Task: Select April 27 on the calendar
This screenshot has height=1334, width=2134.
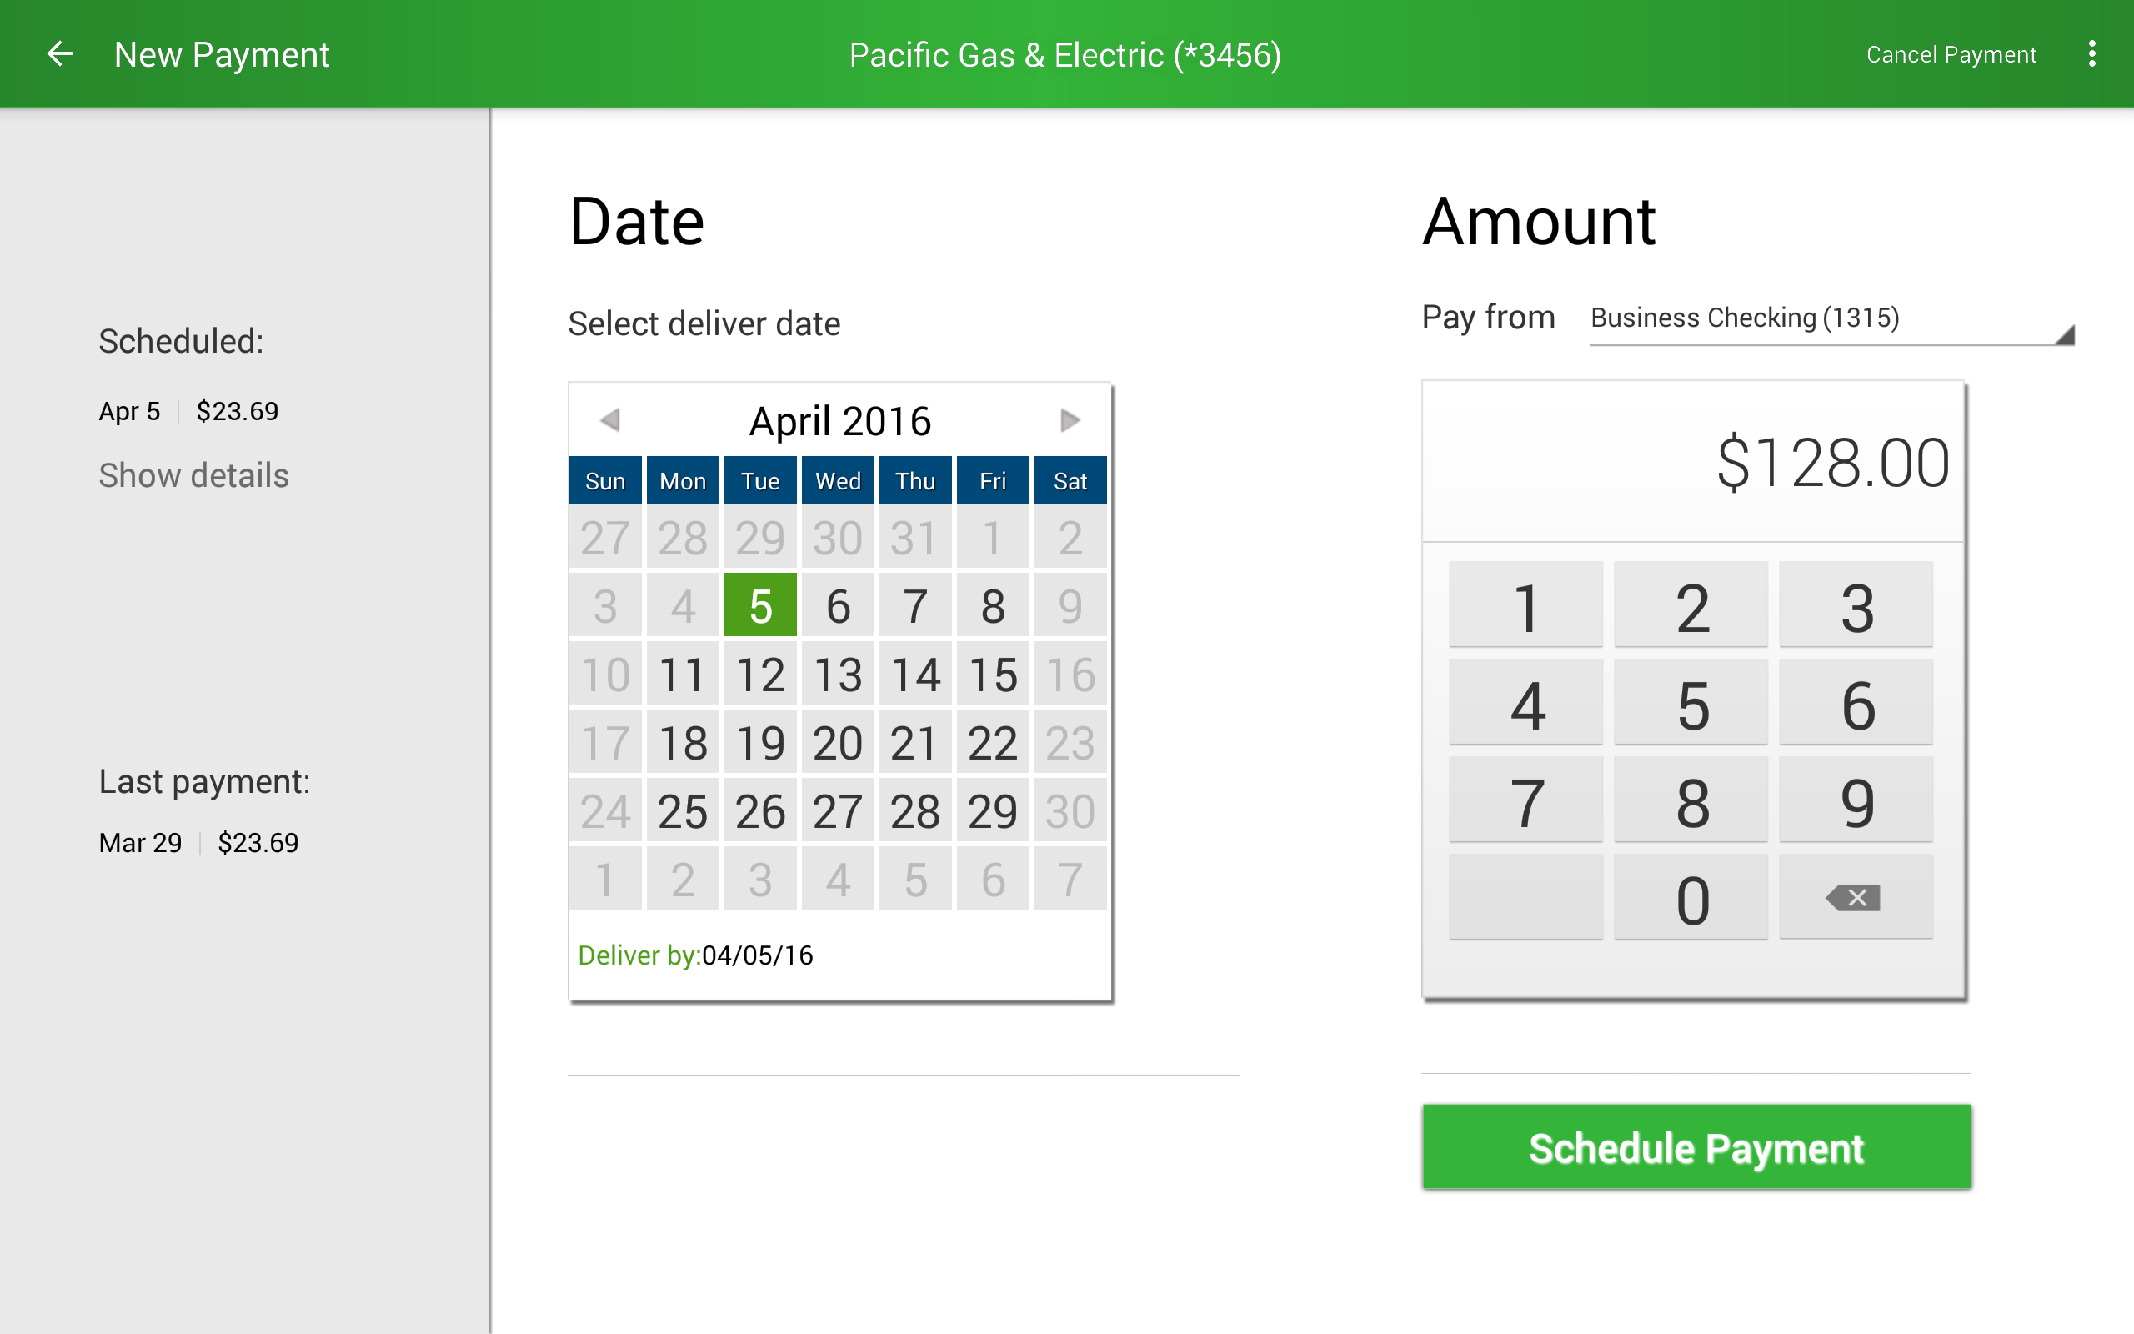Action: point(838,810)
